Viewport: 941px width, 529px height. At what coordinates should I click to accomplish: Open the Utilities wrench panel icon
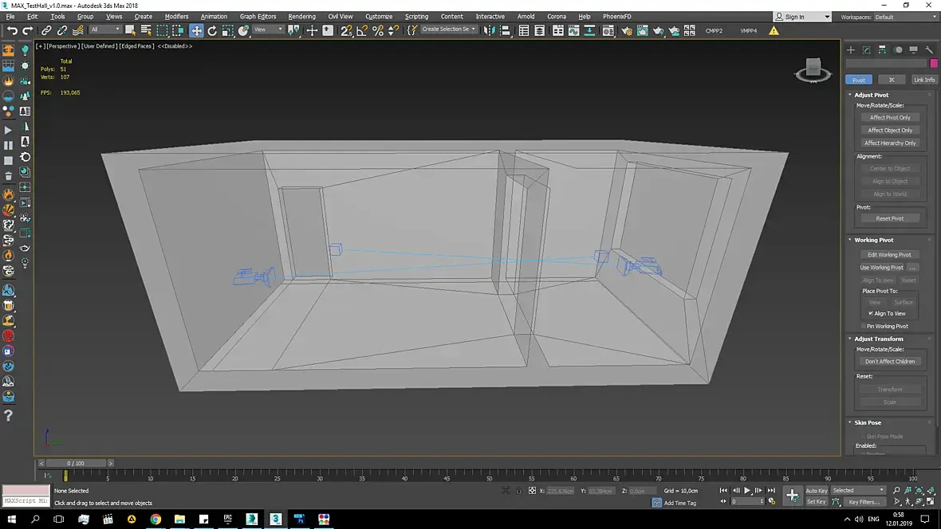[929, 50]
